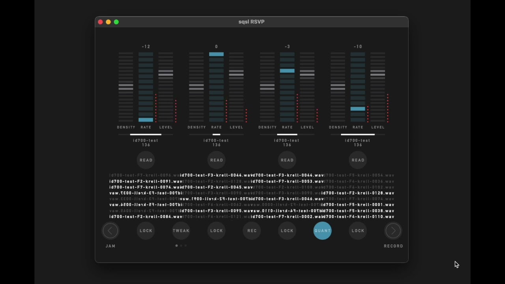Click LEVEL slider in the -10 channel
The image size is (505, 284).
[x=378, y=87]
